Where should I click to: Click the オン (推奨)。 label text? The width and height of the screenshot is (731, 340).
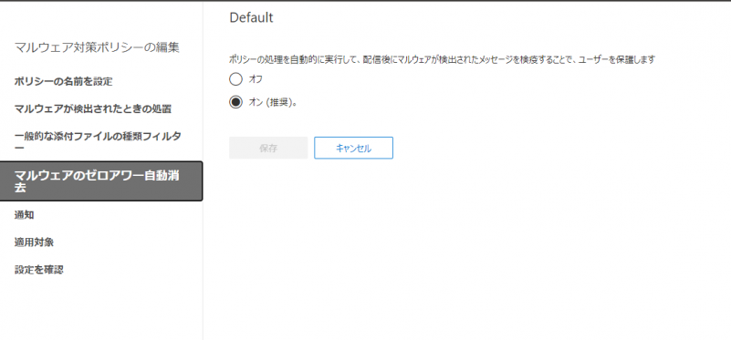point(273,103)
